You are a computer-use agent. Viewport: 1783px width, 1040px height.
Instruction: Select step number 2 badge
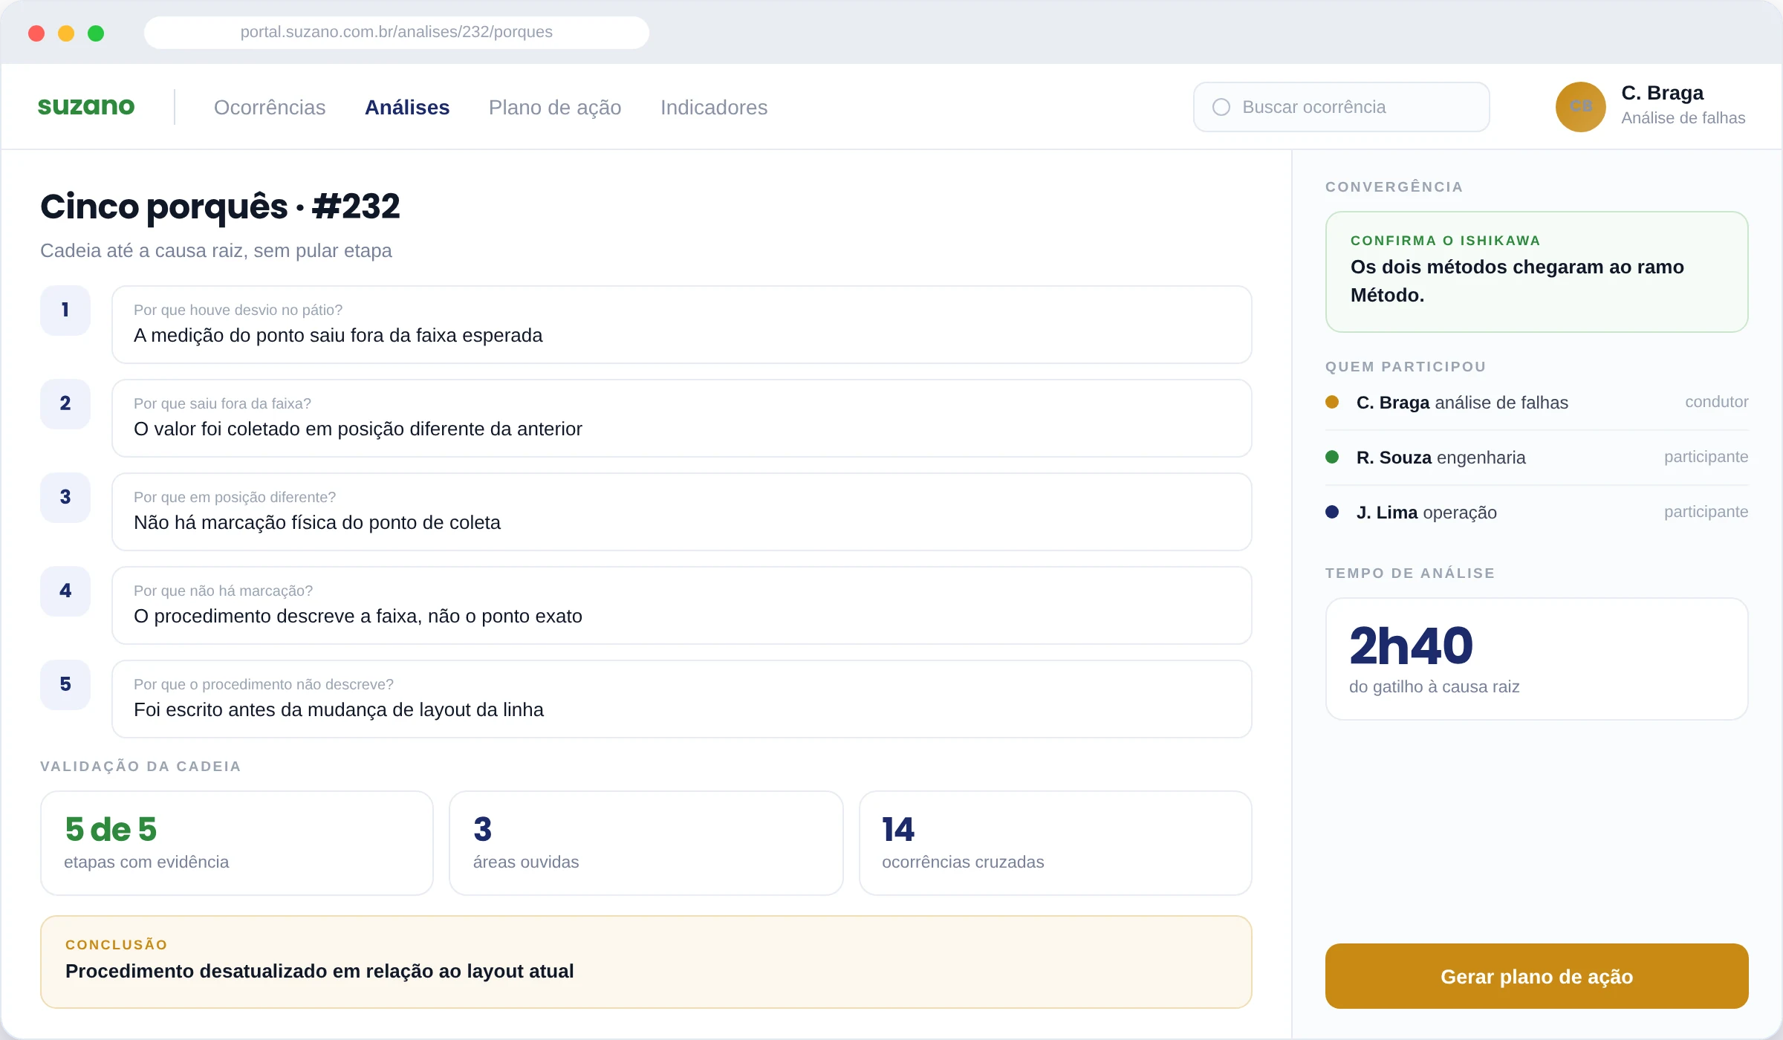[65, 404]
